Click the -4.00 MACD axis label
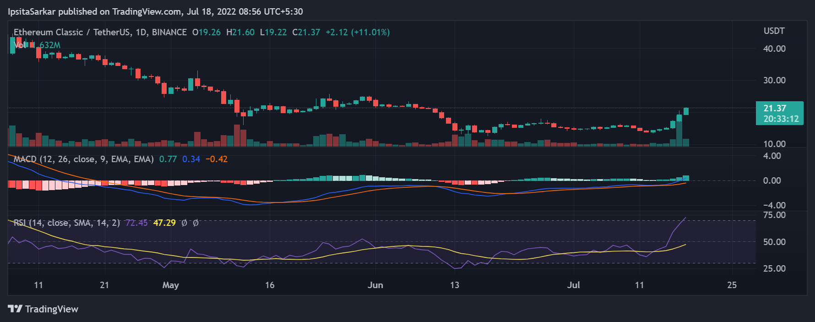 [774, 205]
